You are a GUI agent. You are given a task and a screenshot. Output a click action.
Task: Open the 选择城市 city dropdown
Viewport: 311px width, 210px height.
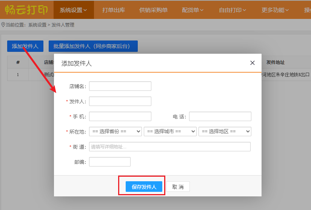pyautogui.click(x=170, y=131)
